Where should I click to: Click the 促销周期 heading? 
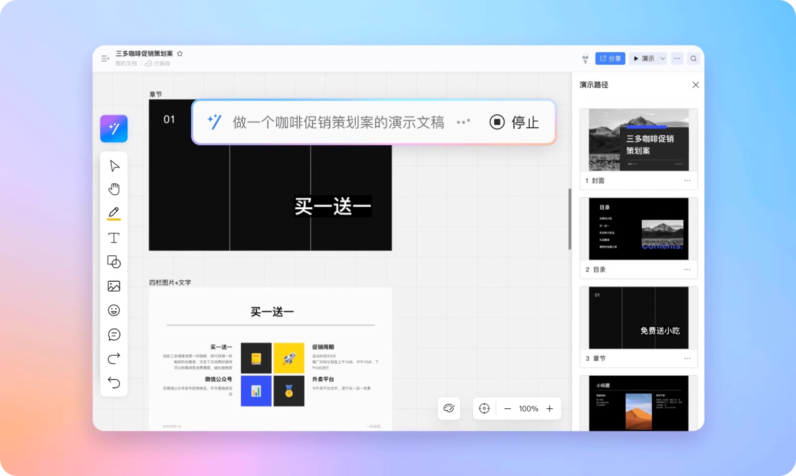323,347
